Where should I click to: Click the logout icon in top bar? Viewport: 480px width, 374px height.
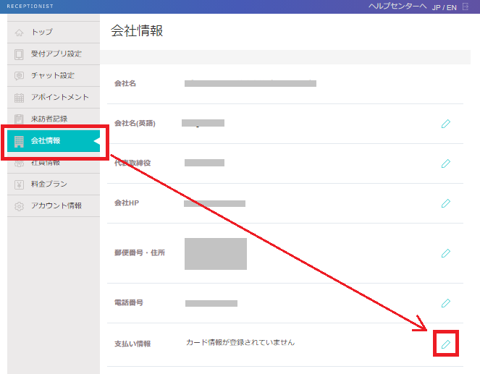point(466,7)
